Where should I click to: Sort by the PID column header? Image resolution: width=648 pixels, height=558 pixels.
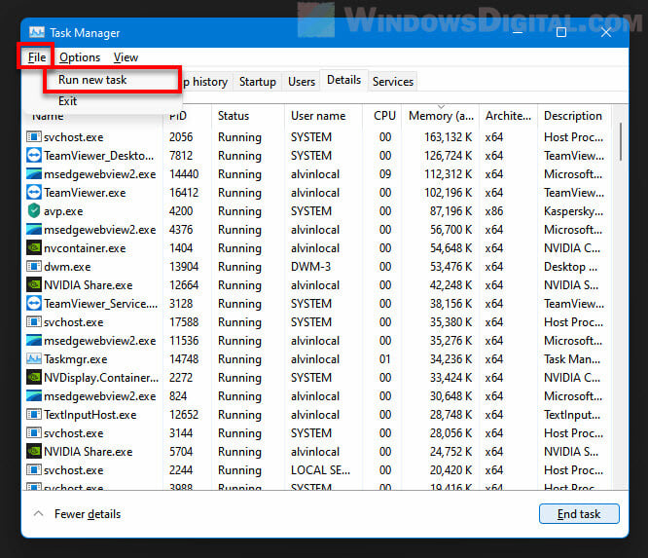click(178, 116)
